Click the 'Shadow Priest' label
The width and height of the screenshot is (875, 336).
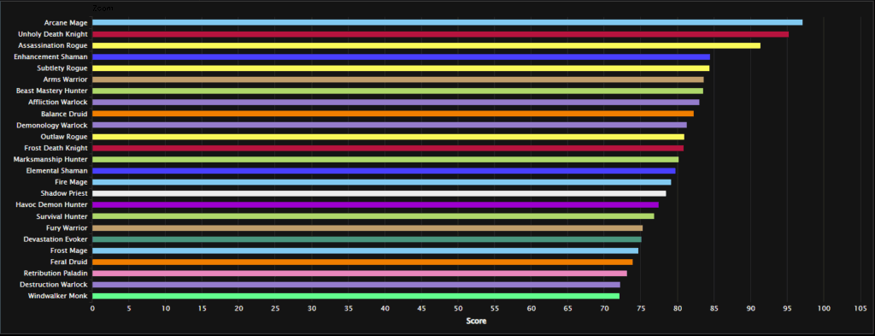pos(64,194)
